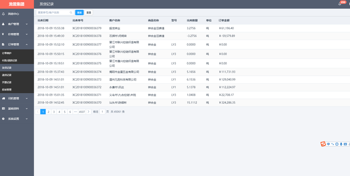
Task: Click amount ¥324,286.35
Action: pos(227,102)
